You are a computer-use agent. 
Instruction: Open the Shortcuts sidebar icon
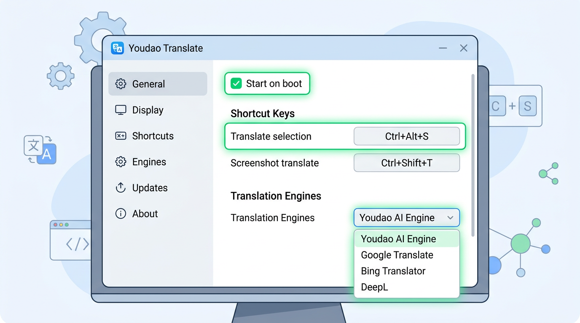click(x=121, y=136)
